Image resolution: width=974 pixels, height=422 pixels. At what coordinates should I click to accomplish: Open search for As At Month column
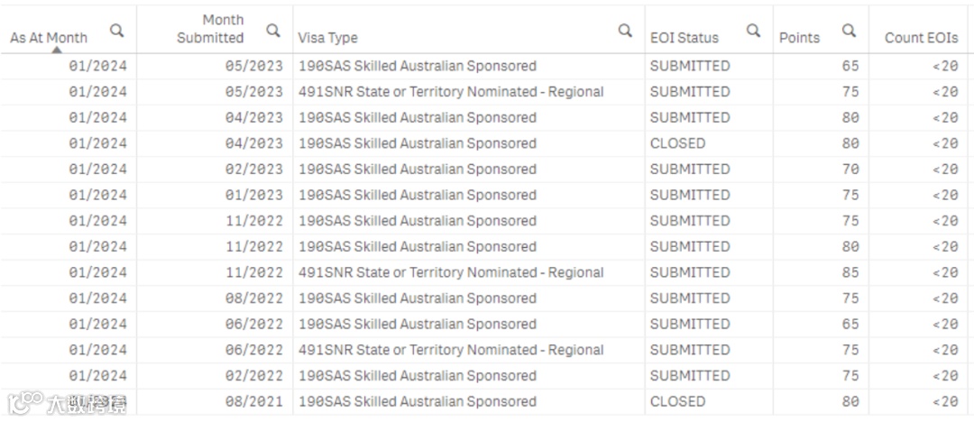tap(117, 31)
